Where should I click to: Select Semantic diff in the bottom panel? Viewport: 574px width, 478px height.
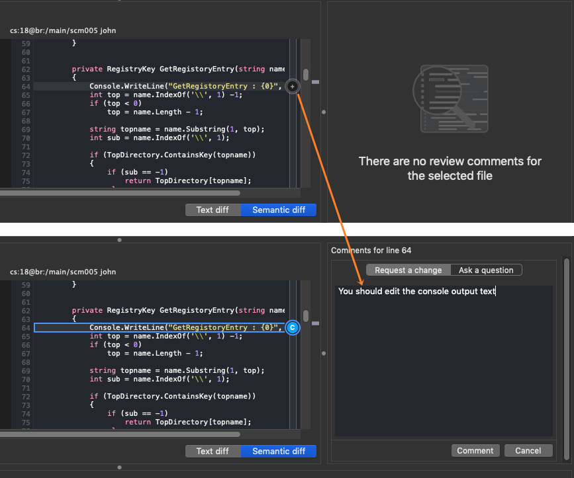coord(279,451)
